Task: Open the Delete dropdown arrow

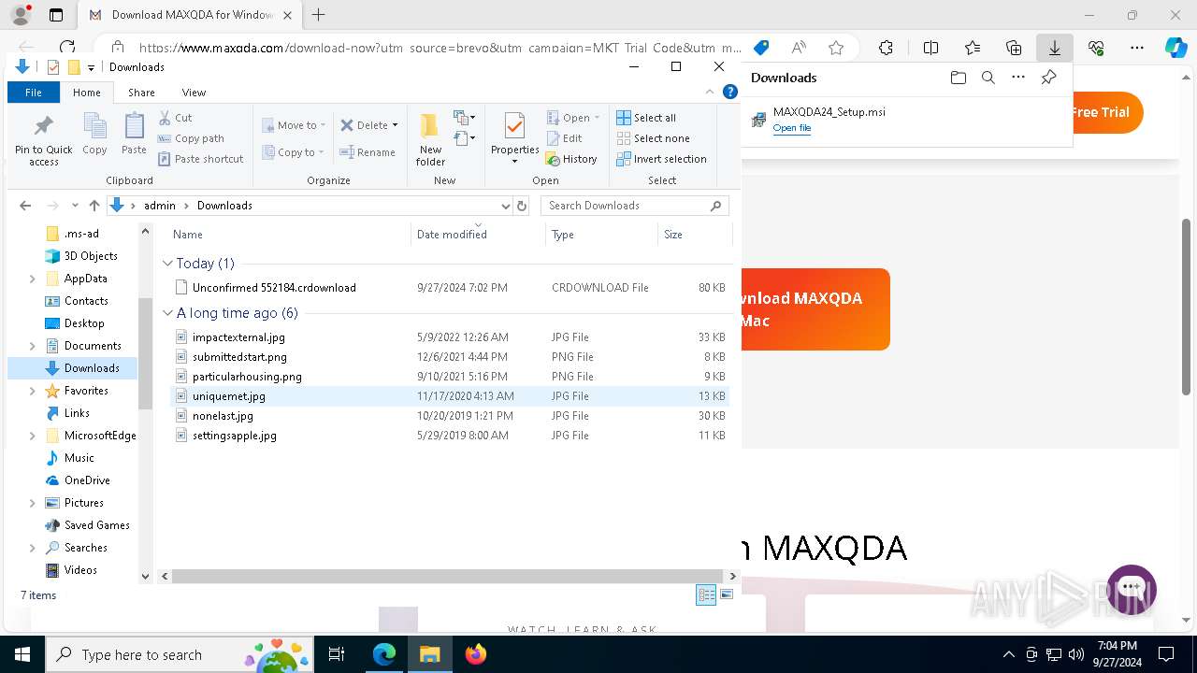Action: click(395, 125)
